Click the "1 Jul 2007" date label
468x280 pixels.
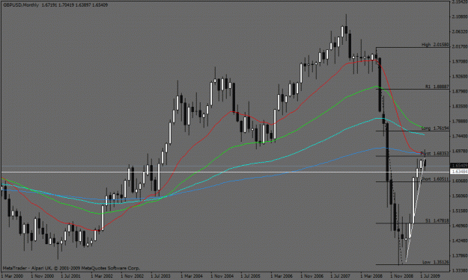(341, 276)
